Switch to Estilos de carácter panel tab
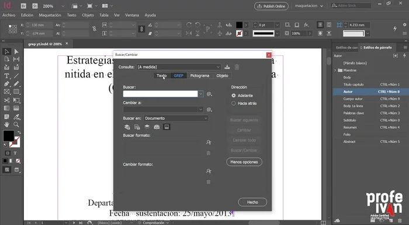The height and width of the screenshot is (225, 409). pyautogui.click(x=346, y=48)
